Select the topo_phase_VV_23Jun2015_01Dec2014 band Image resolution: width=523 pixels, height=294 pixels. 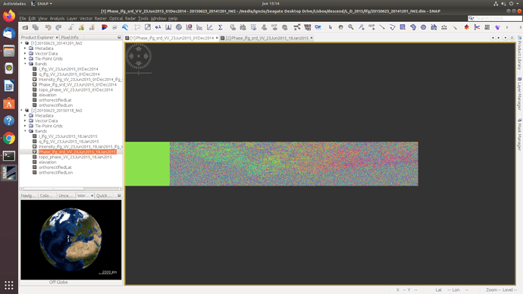click(x=75, y=89)
